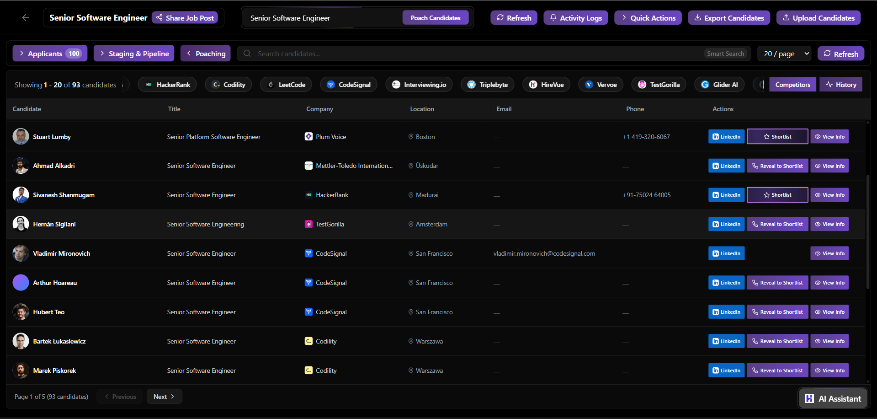Screen dimensions: 877x419
Task: Click phone number +91-75024 64005
Action: click(647, 195)
